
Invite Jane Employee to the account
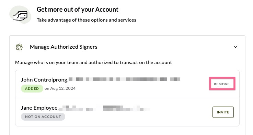223,112
